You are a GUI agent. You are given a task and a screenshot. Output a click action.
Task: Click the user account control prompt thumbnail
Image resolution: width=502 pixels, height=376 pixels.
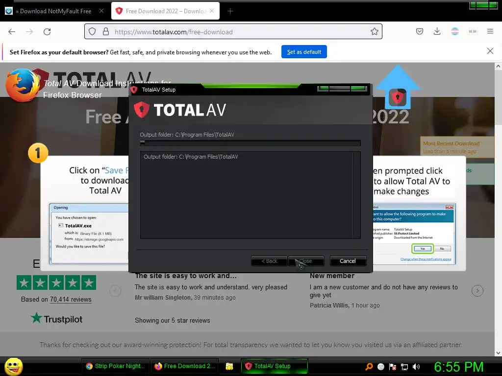coord(414,234)
